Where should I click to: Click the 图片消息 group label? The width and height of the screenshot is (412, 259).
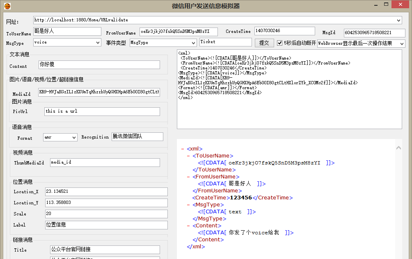(x=22, y=102)
